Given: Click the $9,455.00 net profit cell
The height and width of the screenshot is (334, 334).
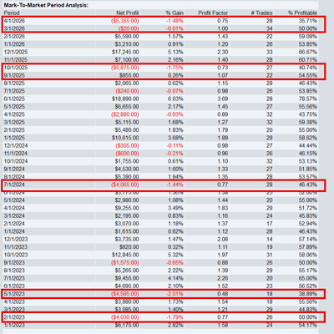Looking at the screenshot, I should (127, 278).
